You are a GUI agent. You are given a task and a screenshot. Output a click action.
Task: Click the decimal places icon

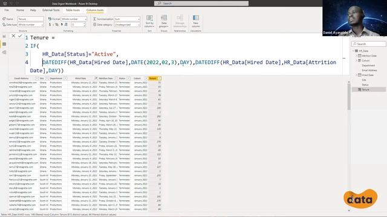[x=66, y=25]
